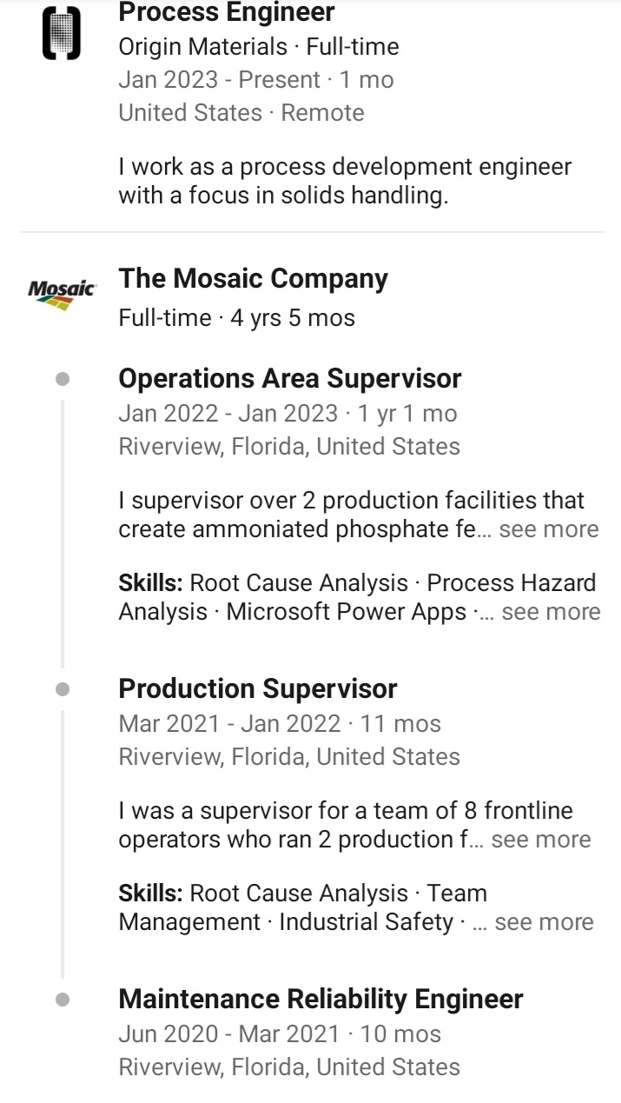This screenshot has height=1103, width=621.
Task: Expand the ammoniated phosphate description with see more
Action: tap(548, 529)
